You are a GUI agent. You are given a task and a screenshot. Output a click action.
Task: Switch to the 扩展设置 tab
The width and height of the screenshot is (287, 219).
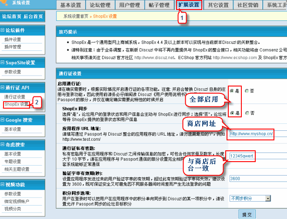click(x=189, y=5)
